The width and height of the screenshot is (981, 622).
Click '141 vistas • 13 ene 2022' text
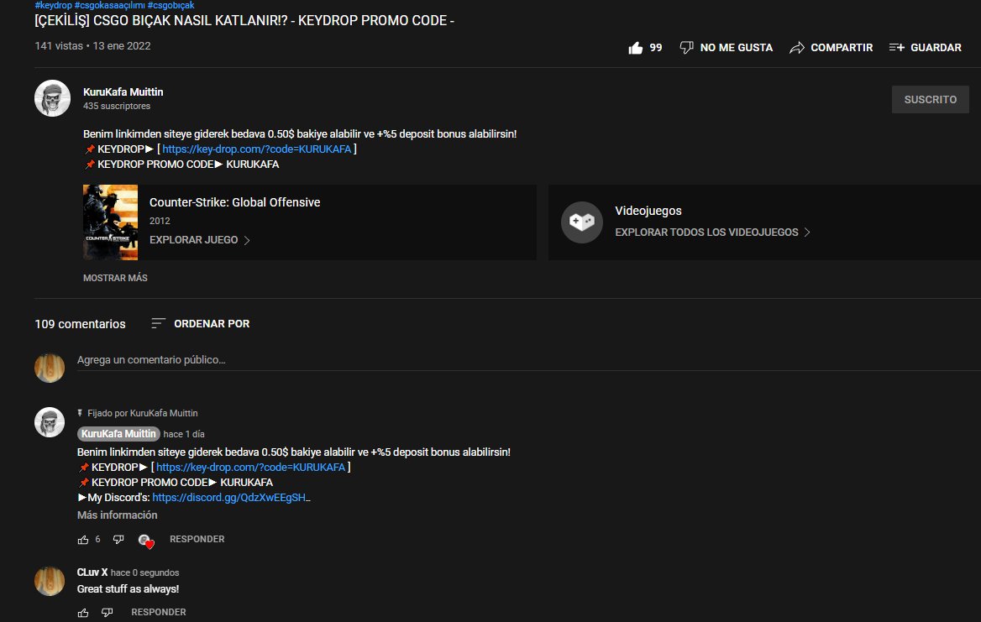point(92,45)
